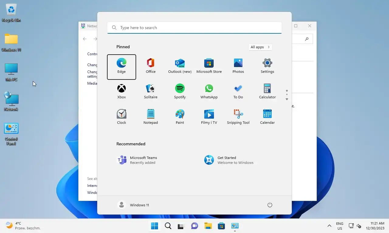Click the search icon in the background window
This screenshot has width=389, height=233.
pyautogui.click(x=307, y=39)
